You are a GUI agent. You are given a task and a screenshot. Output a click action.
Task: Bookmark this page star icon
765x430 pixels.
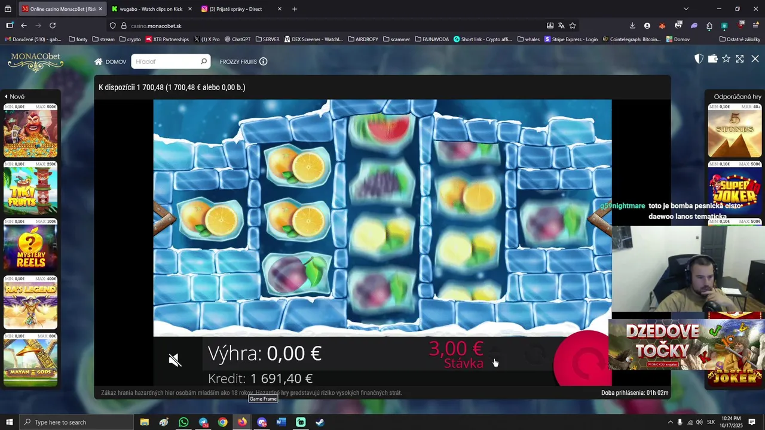point(573,26)
